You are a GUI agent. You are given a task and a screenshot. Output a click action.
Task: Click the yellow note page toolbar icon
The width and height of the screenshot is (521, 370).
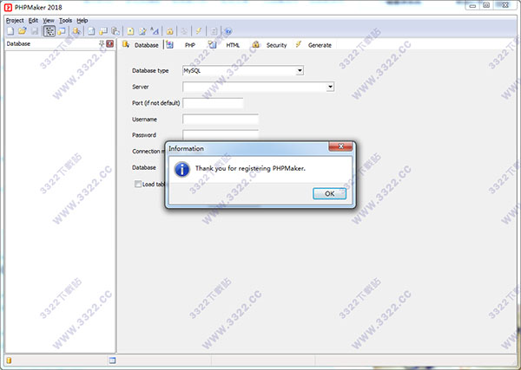(x=130, y=31)
